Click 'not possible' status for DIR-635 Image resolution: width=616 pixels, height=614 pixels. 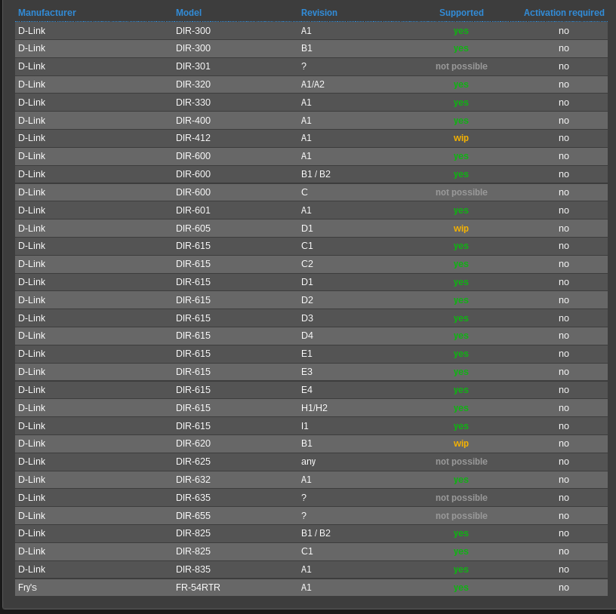click(x=461, y=498)
